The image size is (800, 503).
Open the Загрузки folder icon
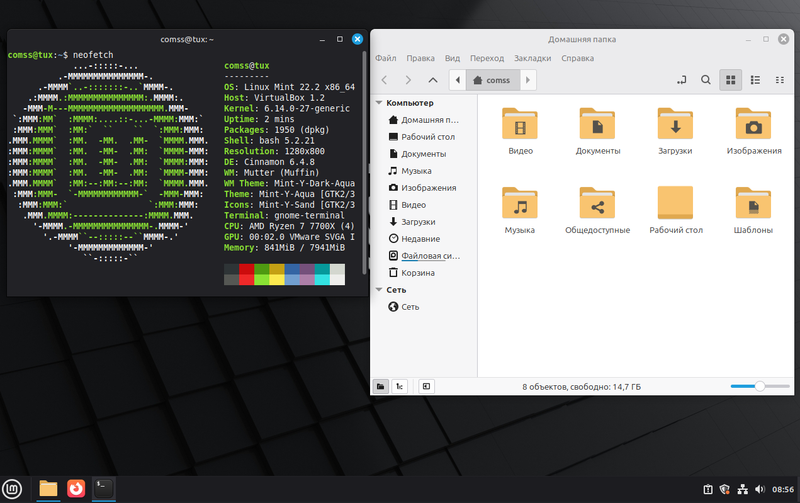(675, 123)
